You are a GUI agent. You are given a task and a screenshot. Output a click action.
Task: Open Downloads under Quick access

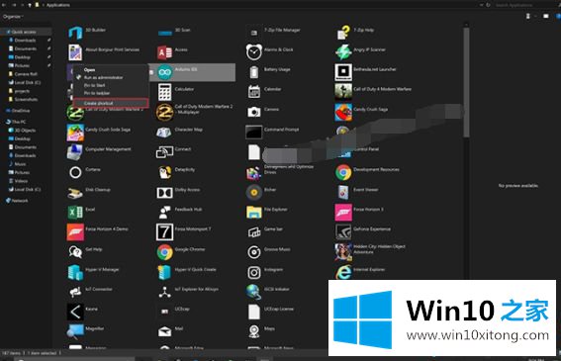(25, 41)
